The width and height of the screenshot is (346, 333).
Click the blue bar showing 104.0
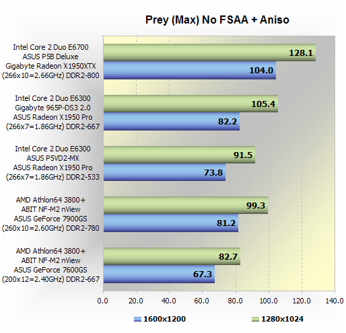(x=190, y=71)
